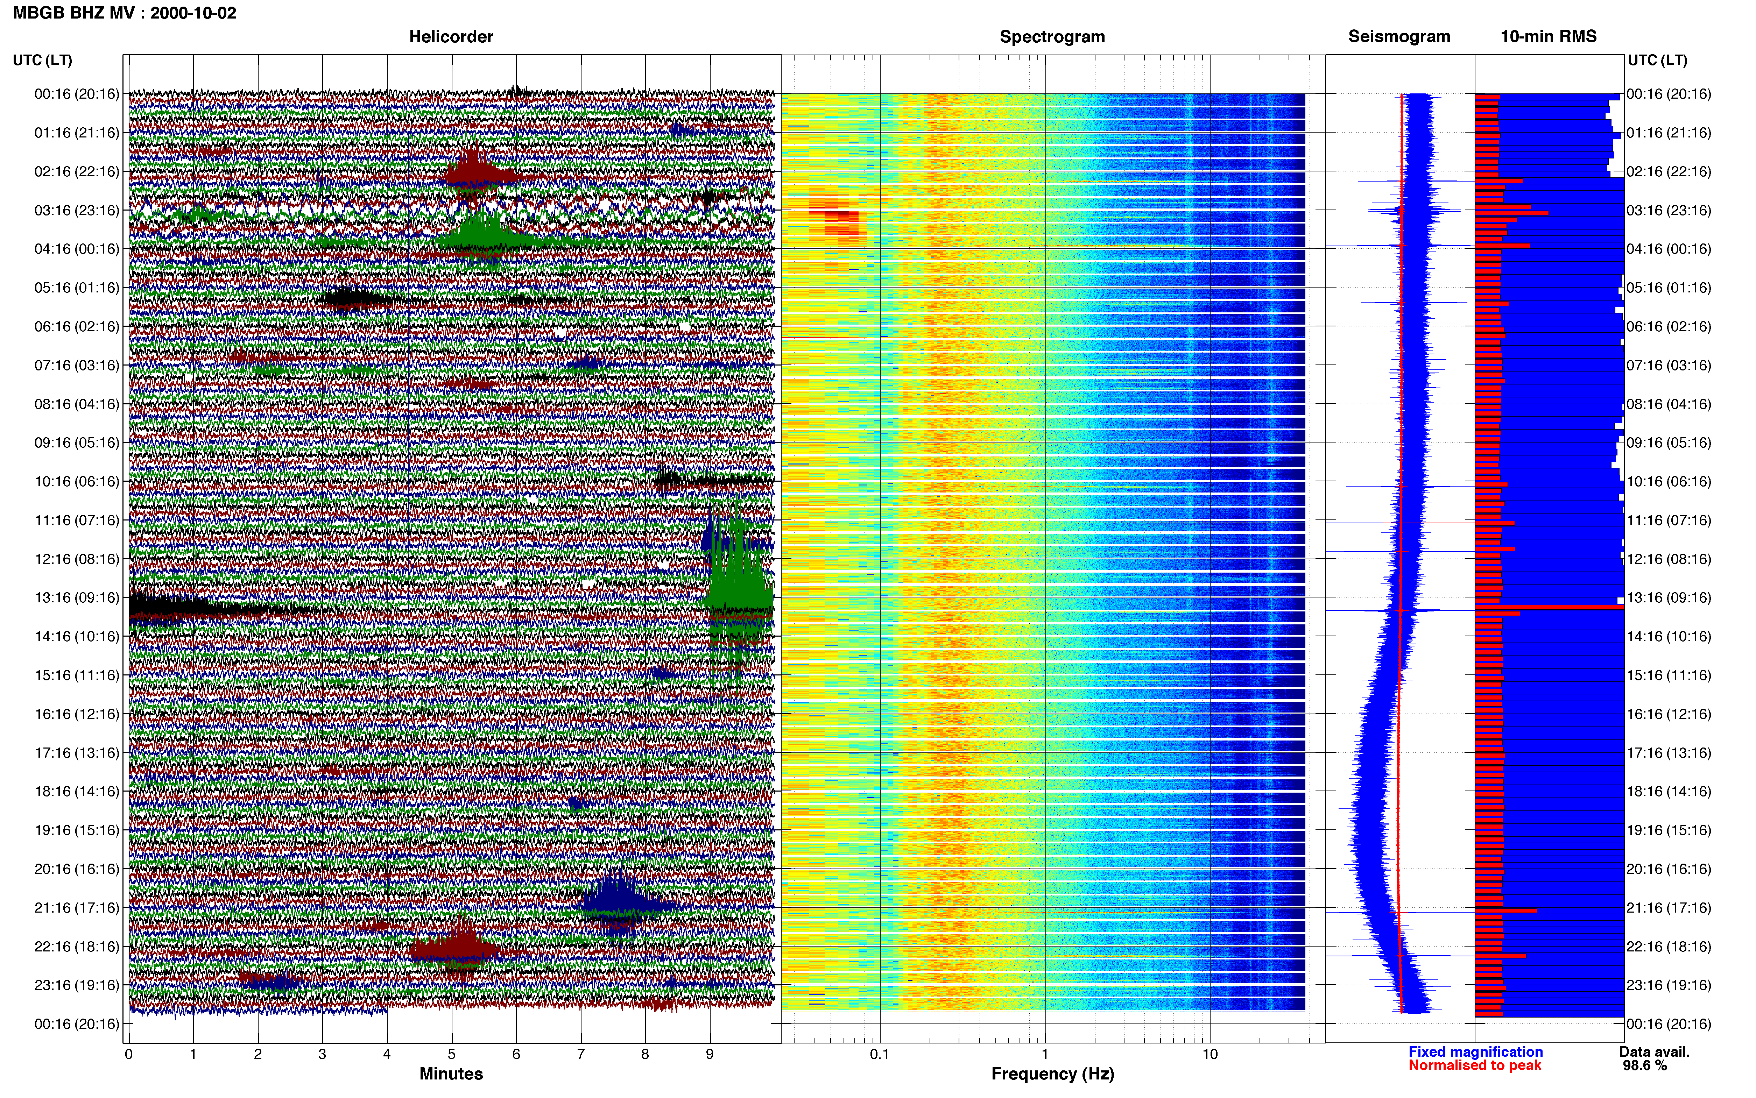Click the 'Frequency (Hz)' x-axis label
The width and height of the screenshot is (1756, 1098).
pyautogui.click(x=1052, y=1073)
